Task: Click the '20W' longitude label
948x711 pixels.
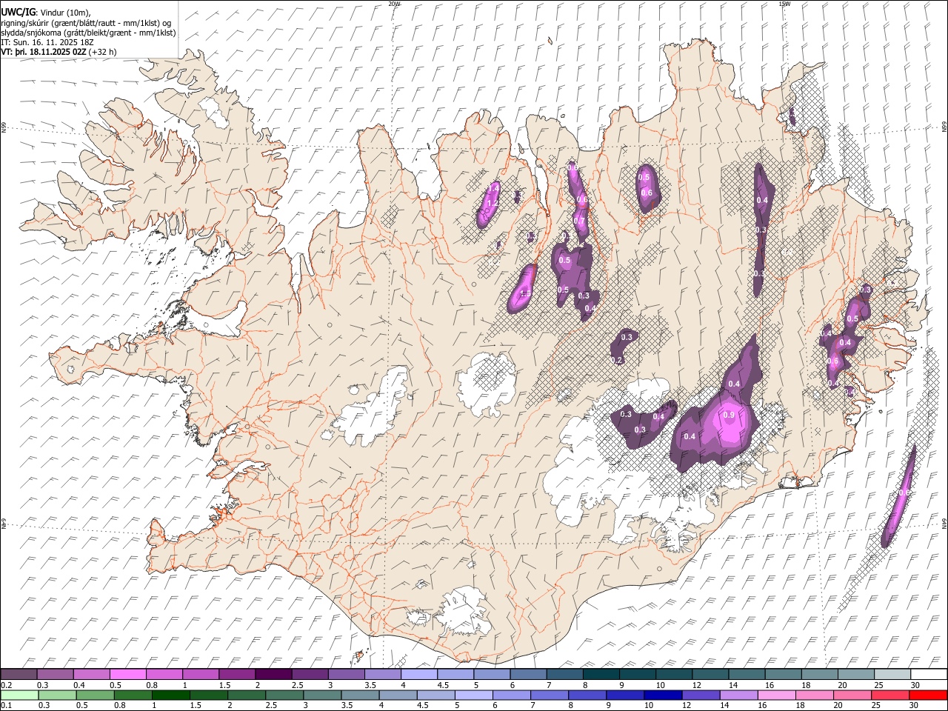Action: 394,4
